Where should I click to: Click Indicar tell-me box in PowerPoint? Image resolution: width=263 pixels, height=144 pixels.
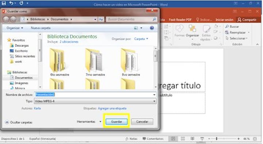tap(204, 20)
